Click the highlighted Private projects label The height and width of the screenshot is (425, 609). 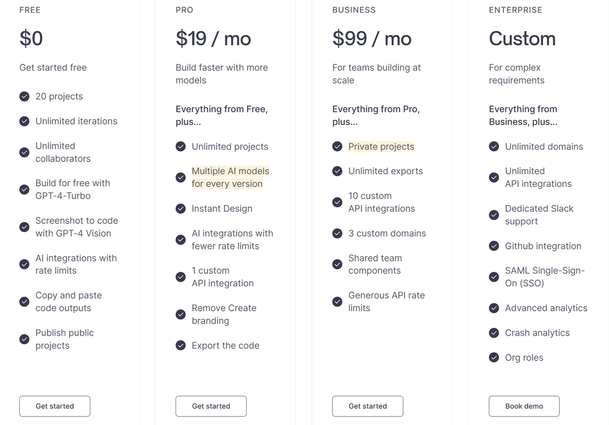(x=381, y=147)
